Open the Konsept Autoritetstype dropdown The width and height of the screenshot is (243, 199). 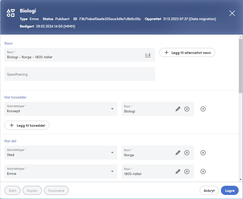pyautogui.click(x=61, y=109)
